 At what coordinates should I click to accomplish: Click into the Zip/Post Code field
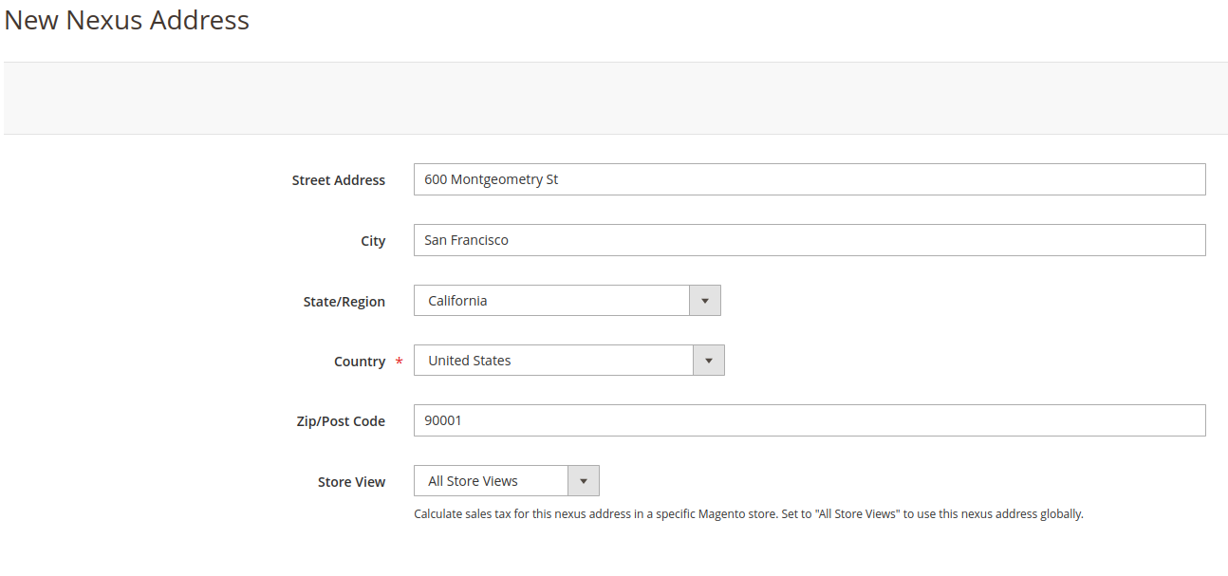click(809, 420)
